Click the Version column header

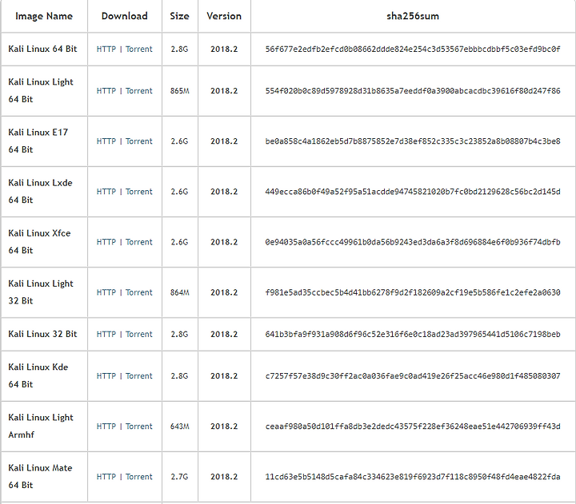point(224,16)
